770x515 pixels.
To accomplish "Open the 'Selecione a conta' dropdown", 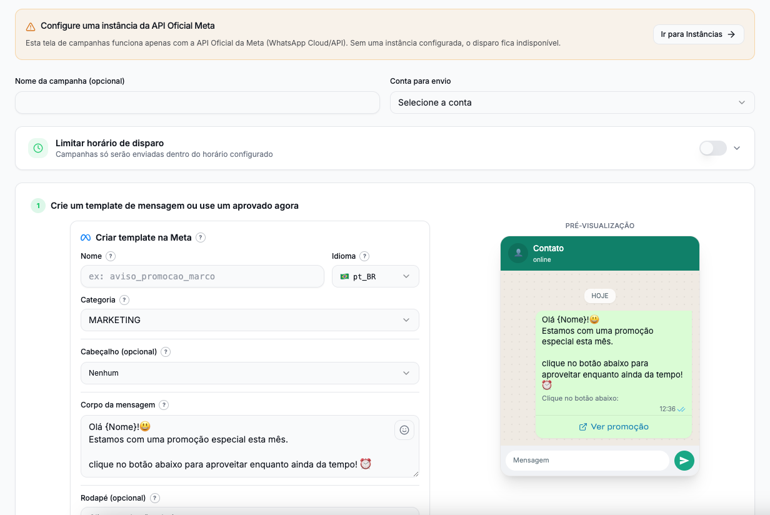I will [x=572, y=102].
